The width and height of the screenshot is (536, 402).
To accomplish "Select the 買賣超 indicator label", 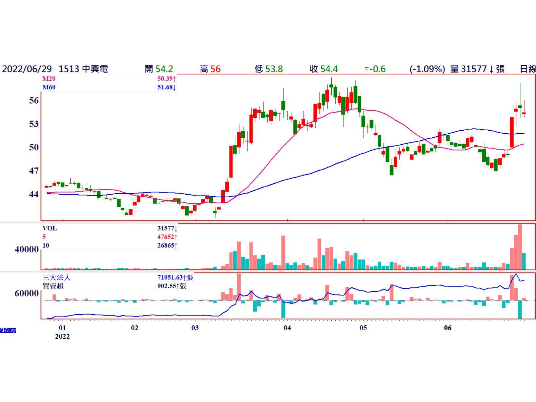I will tap(53, 286).
